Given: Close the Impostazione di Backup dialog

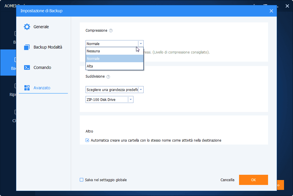Looking at the screenshot, I should pyautogui.click(x=271, y=11).
